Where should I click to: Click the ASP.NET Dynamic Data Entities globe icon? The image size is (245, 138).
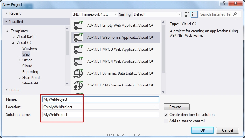tap(78, 73)
